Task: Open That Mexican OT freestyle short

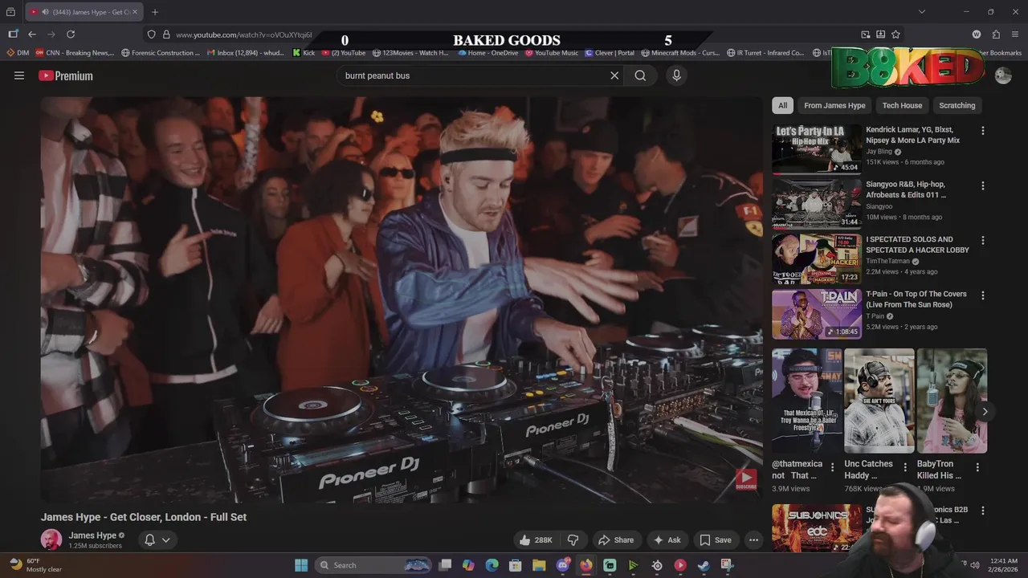Action: [807, 401]
